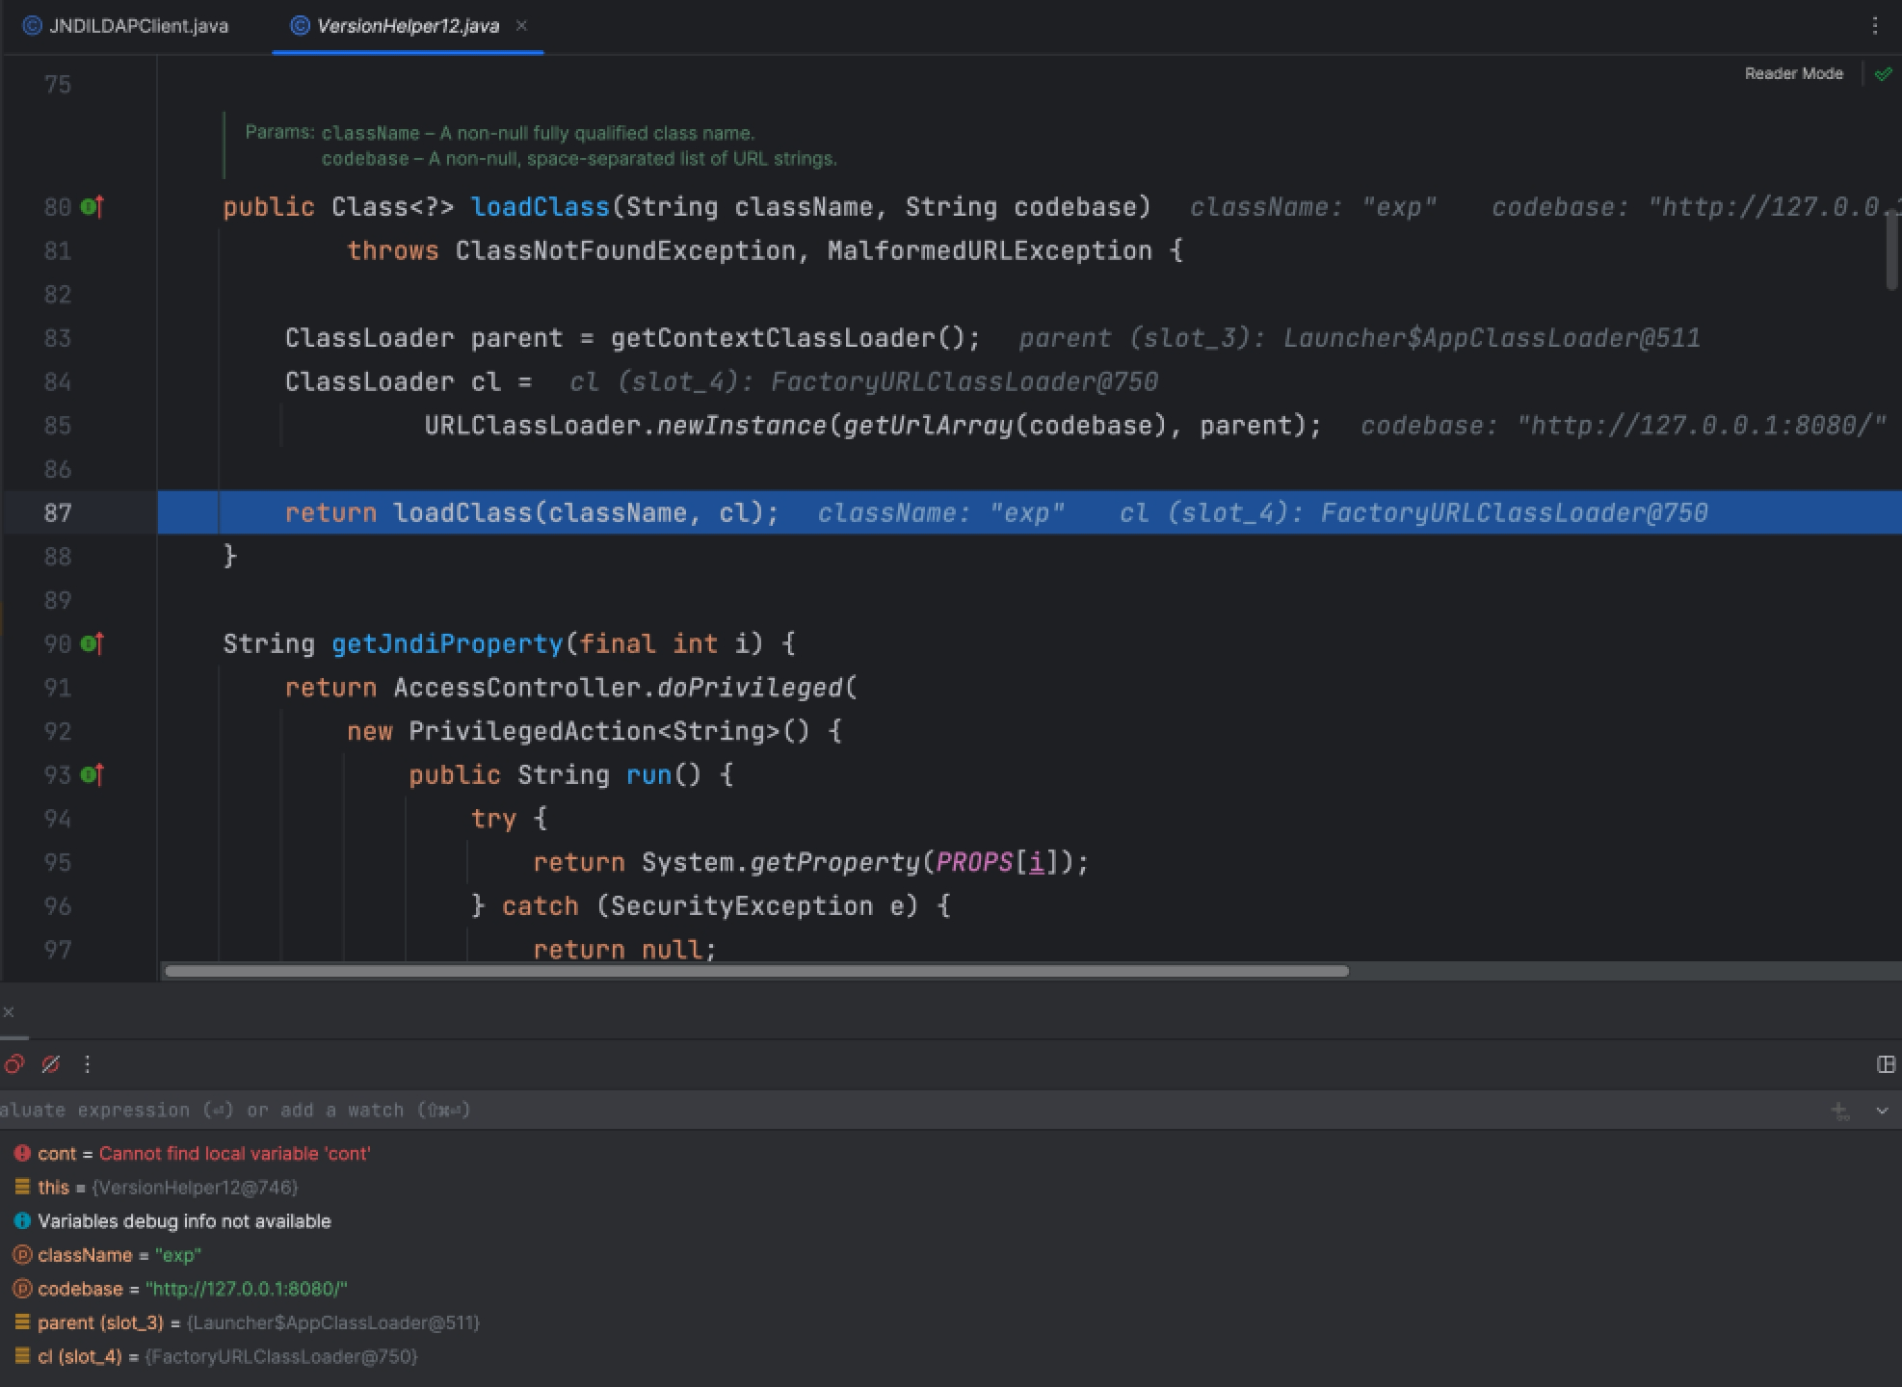Click the add to watches icon
The image size is (1902, 1387).
click(1840, 1111)
